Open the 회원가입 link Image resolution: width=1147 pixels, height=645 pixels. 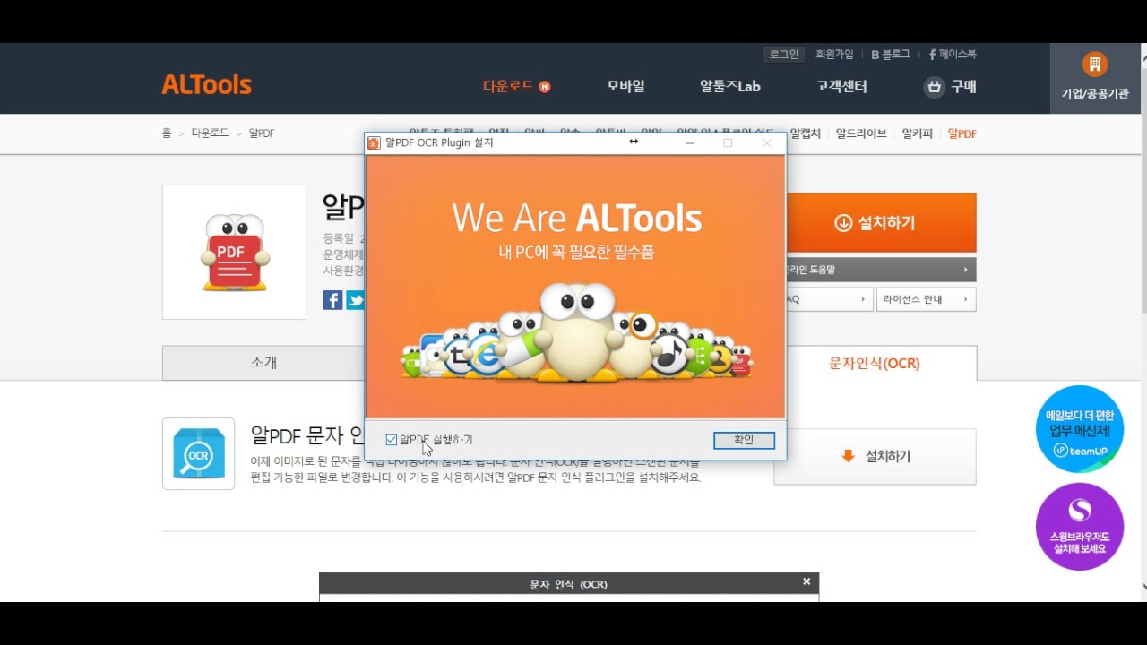[x=834, y=55]
